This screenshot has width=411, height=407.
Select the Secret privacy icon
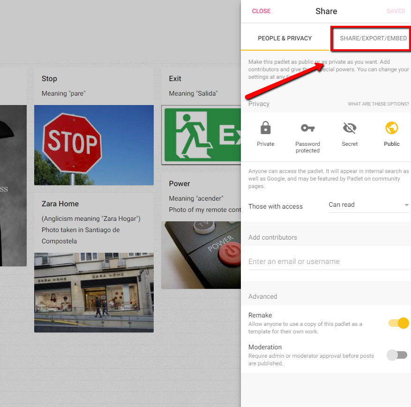pyautogui.click(x=350, y=128)
